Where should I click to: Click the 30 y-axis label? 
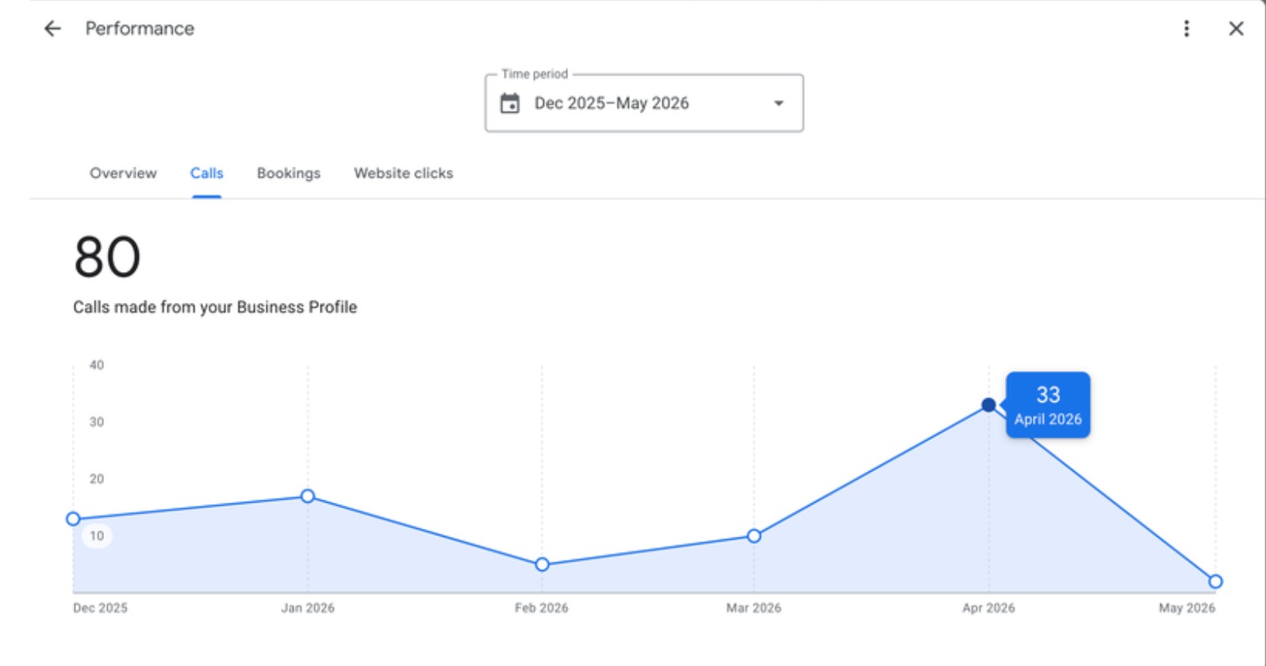click(x=97, y=422)
